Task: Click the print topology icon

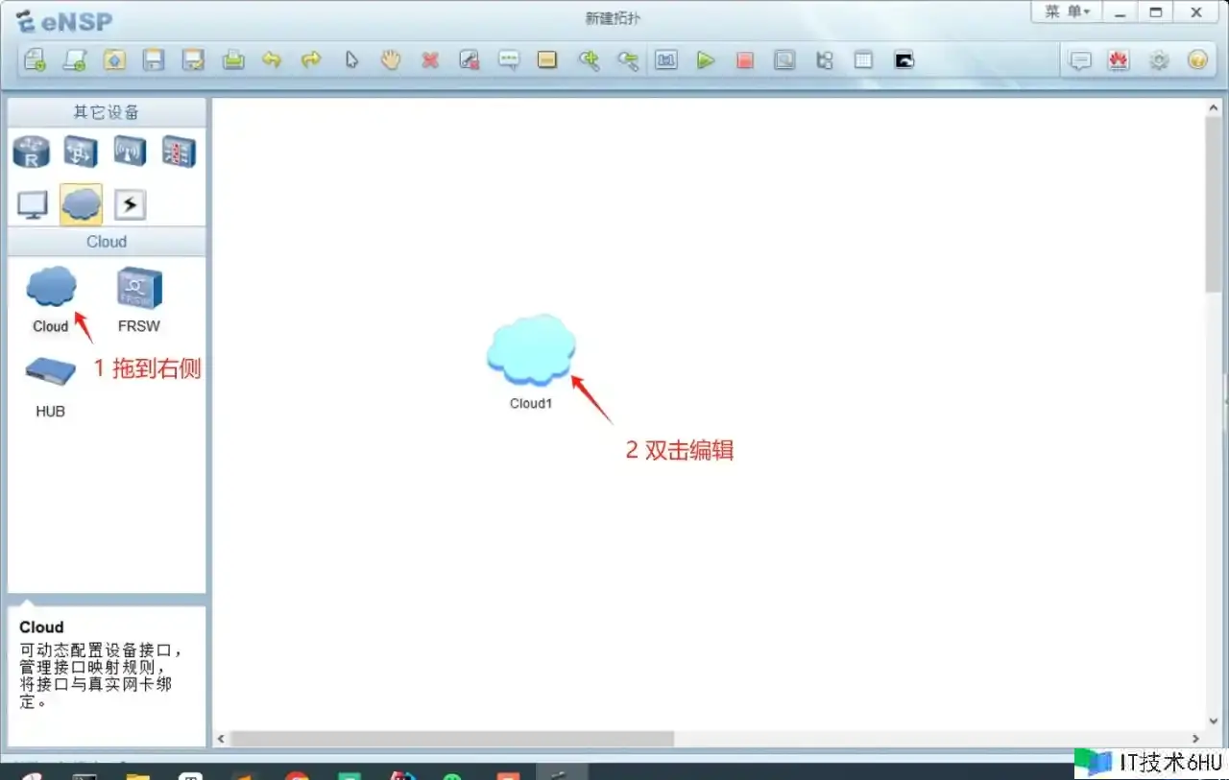Action: point(233,60)
